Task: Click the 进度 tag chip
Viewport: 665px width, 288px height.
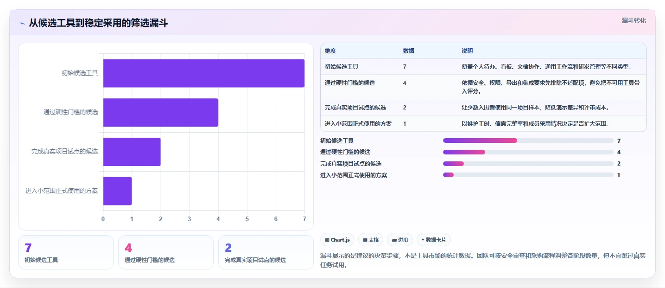Action: tap(400, 240)
